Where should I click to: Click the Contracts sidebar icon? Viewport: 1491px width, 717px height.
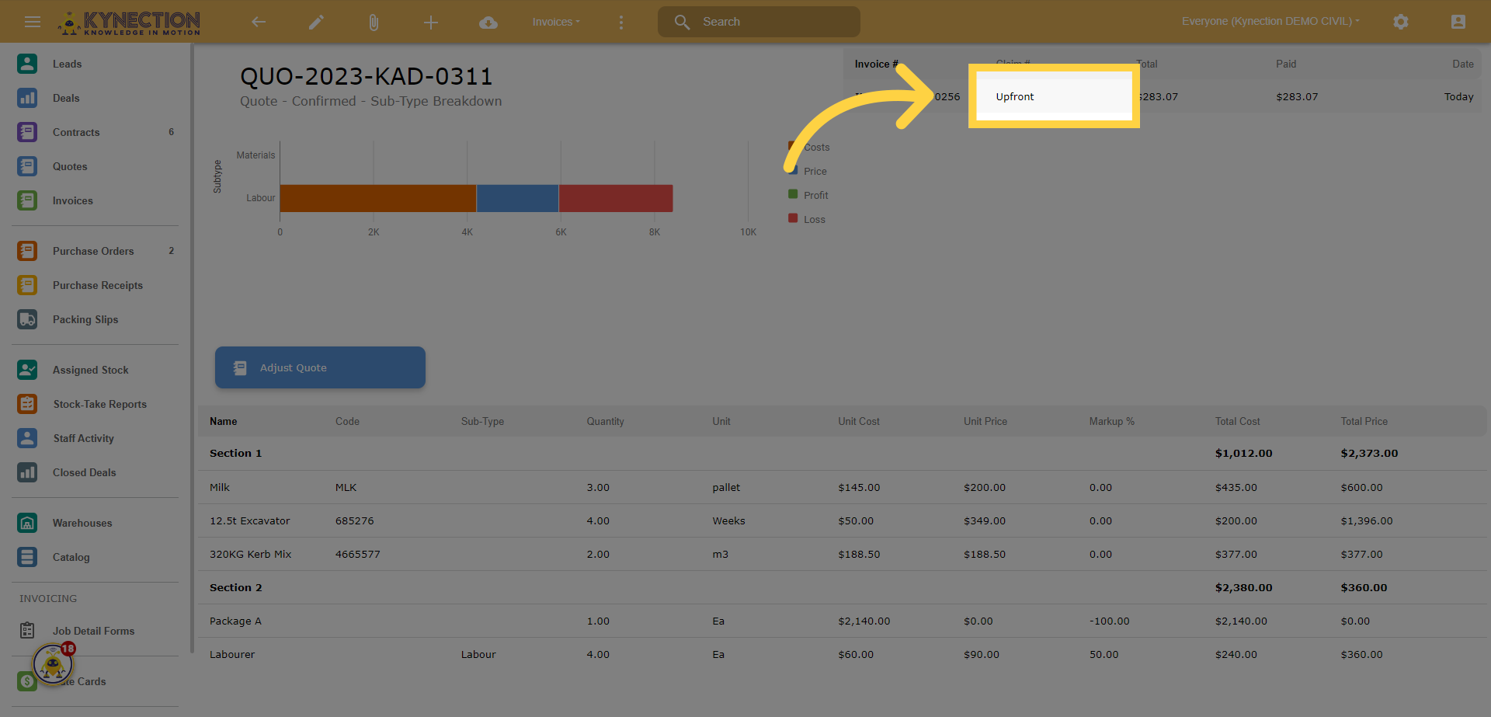click(x=27, y=132)
